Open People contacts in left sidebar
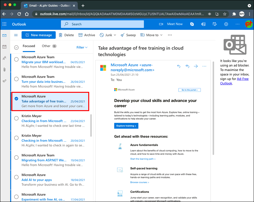This screenshot has height=202, width=254. coord(4,58)
